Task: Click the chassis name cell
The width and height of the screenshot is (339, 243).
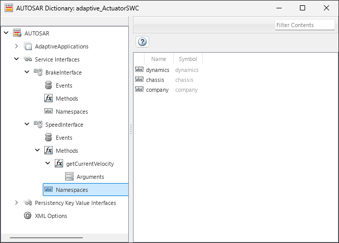Action: coord(155,80)
